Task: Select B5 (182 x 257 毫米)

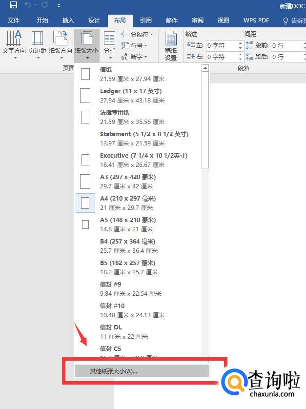Action: point(138,267)
